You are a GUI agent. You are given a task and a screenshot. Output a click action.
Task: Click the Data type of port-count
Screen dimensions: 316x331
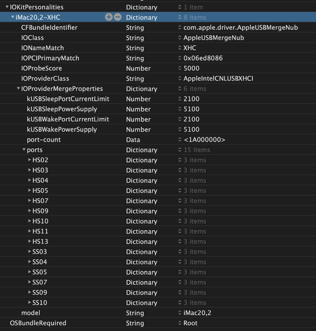[133, 139]
